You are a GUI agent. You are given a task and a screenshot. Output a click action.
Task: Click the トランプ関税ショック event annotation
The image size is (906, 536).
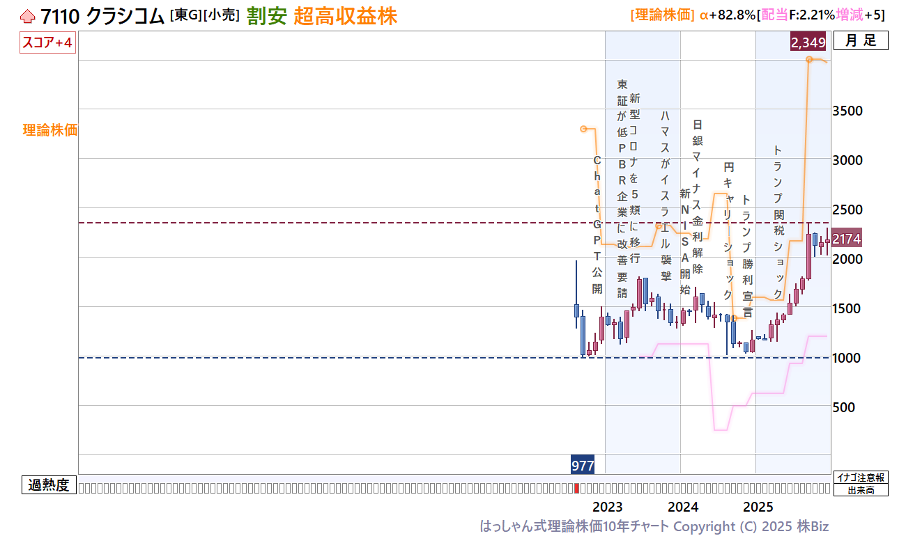click(x=778, y=223)
